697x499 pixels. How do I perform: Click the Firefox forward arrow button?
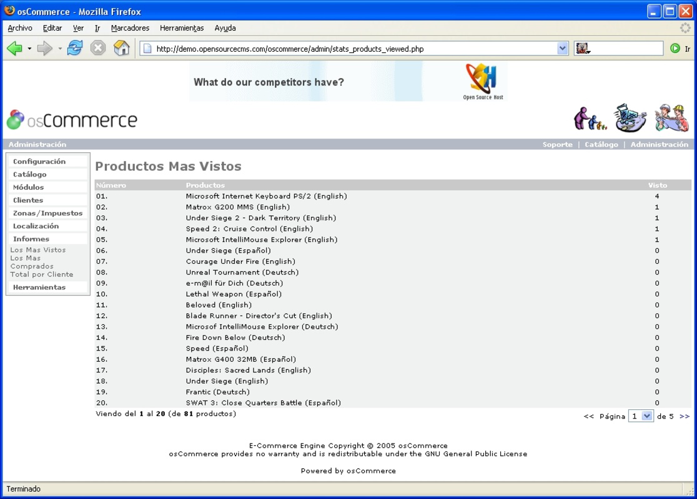(44, 48)
